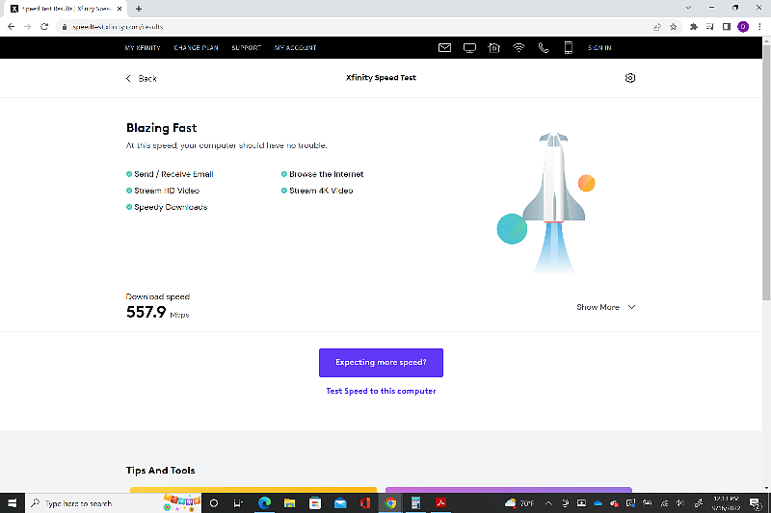771x513 pixels.
Task: Close the Speed Test Results tab
Action: click(x=119, y=9)
